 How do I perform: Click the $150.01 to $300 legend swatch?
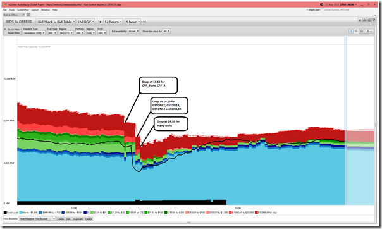(x=166, y=213)
